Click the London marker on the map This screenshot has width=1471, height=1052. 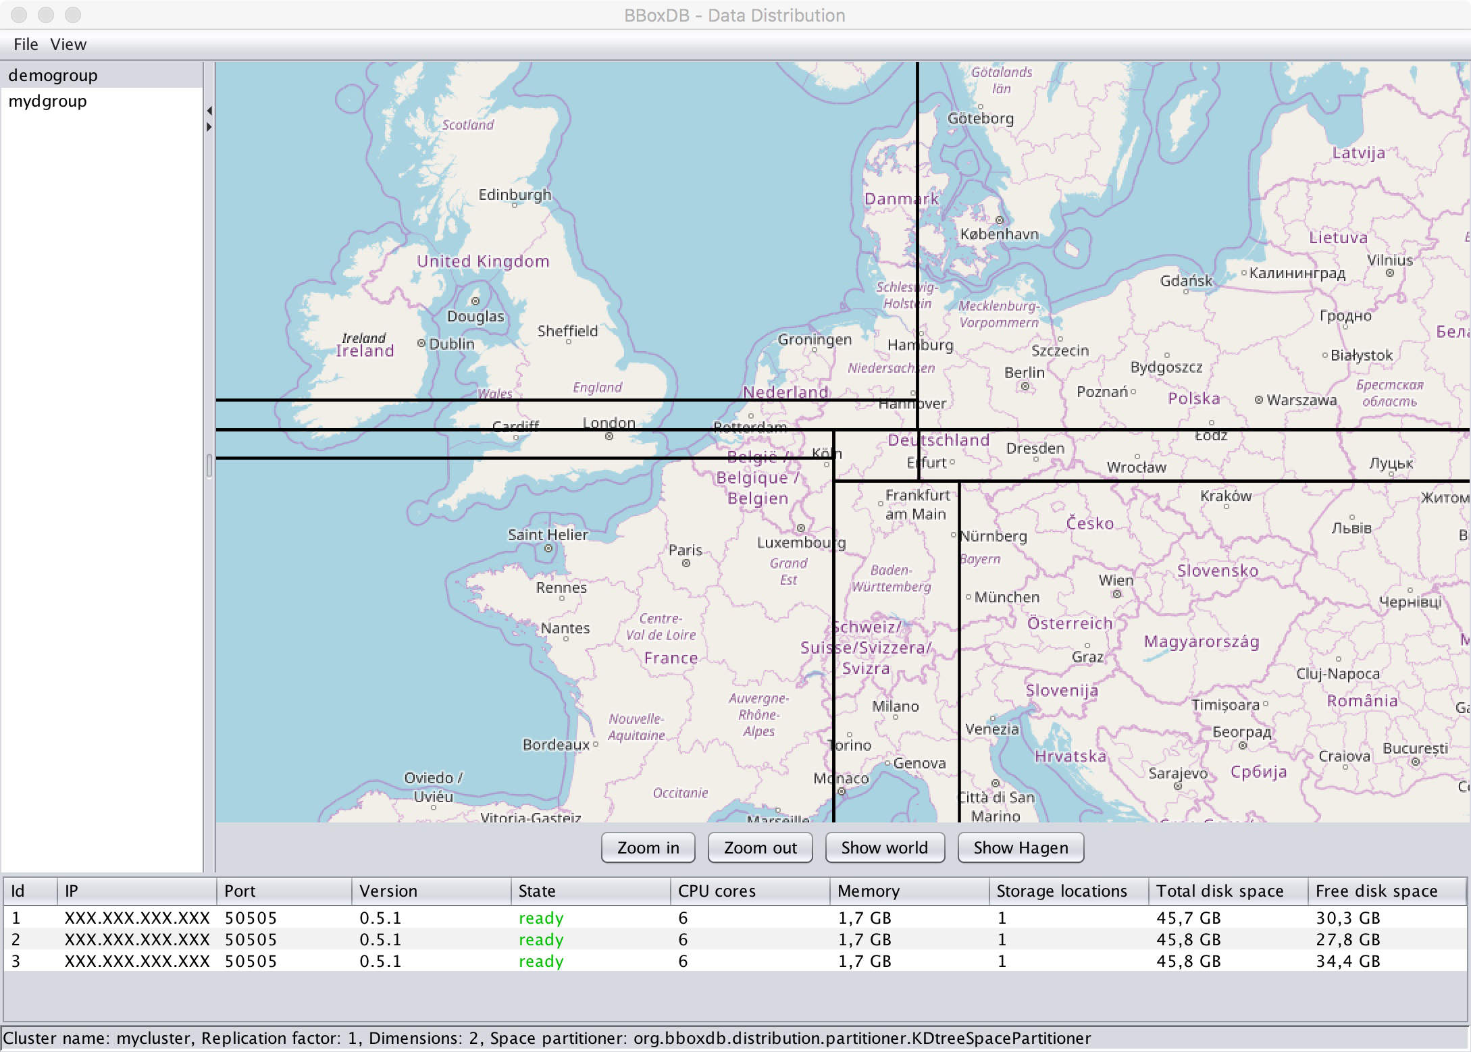pyautogui.click(x=609, y=436)
